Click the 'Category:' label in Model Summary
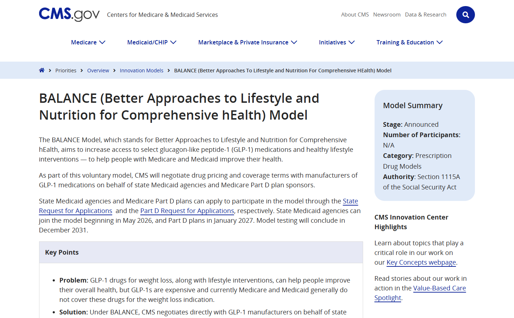 [398, 156]
